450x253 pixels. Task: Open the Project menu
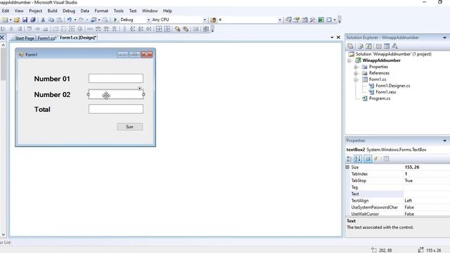tap(35, 11)
